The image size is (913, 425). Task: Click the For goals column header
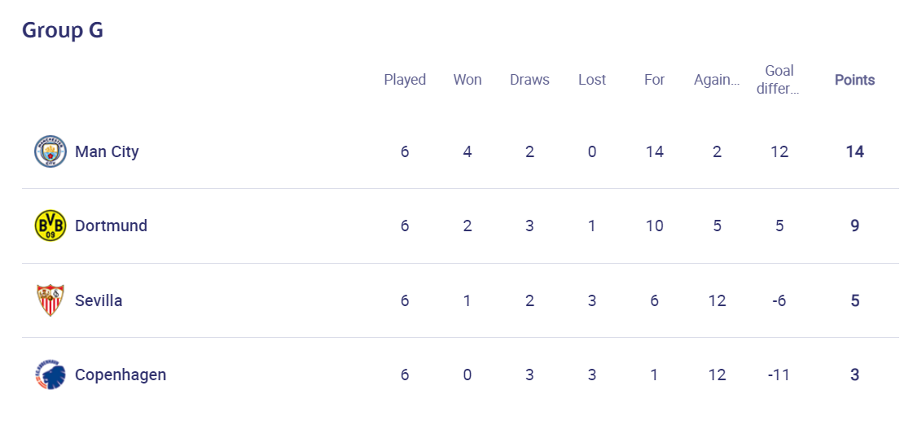click(x=655, y=80)
